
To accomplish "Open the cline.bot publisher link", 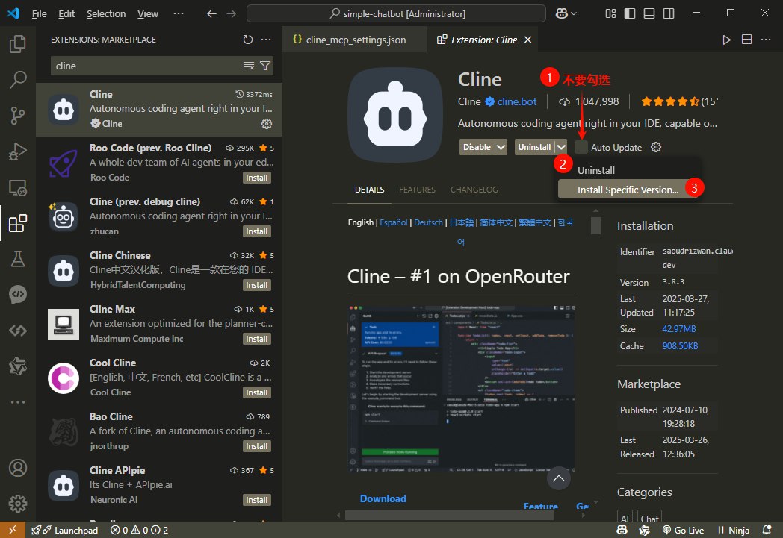I will pyautogui.click(x=516, y=101).
